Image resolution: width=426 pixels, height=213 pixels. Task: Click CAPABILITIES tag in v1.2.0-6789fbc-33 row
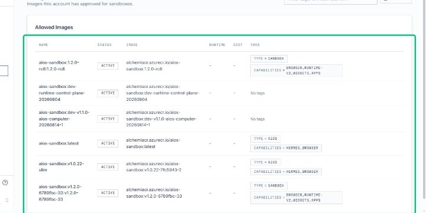pyautogui.click(x=296, y=198)
